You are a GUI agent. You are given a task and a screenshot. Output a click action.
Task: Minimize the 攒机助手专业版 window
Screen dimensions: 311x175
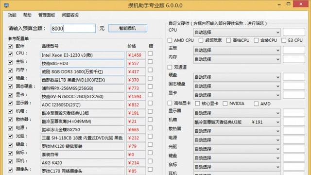click(x=279, y=4)
